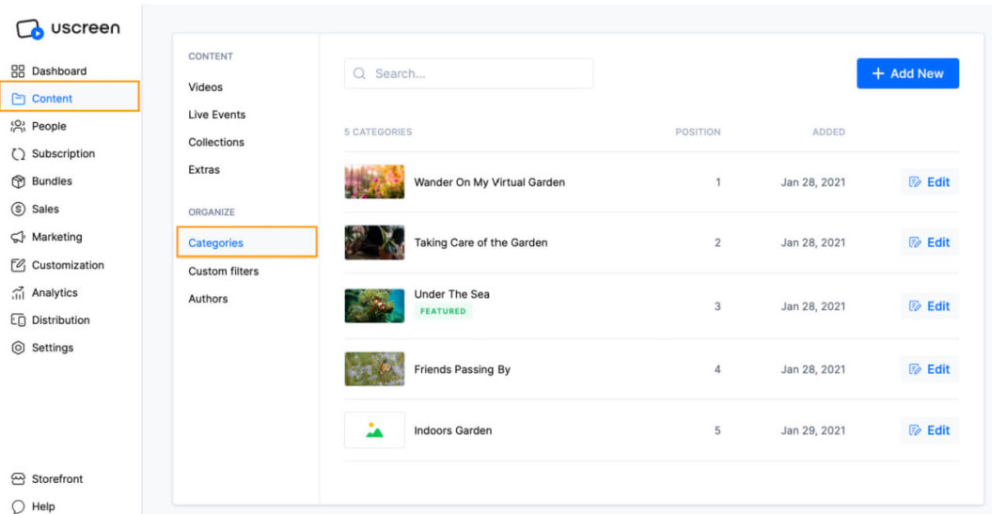
Task: Open the Videos content section
Action: point(205,87)
